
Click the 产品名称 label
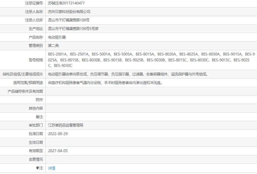click(x=36, y=37)
